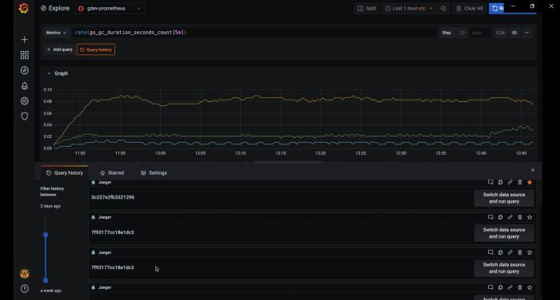Image resolution: width=560 pixels, height=300 pixels.
Task: Star the second history entry
Action: click(530, 217)
